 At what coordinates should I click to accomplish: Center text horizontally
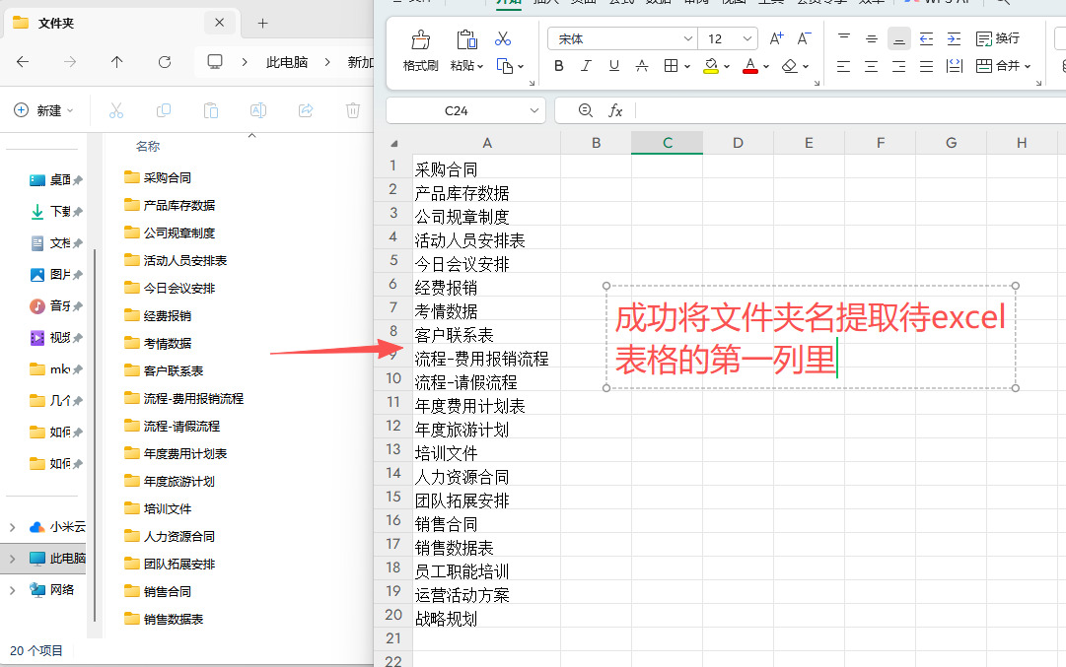tap(872, 66)
